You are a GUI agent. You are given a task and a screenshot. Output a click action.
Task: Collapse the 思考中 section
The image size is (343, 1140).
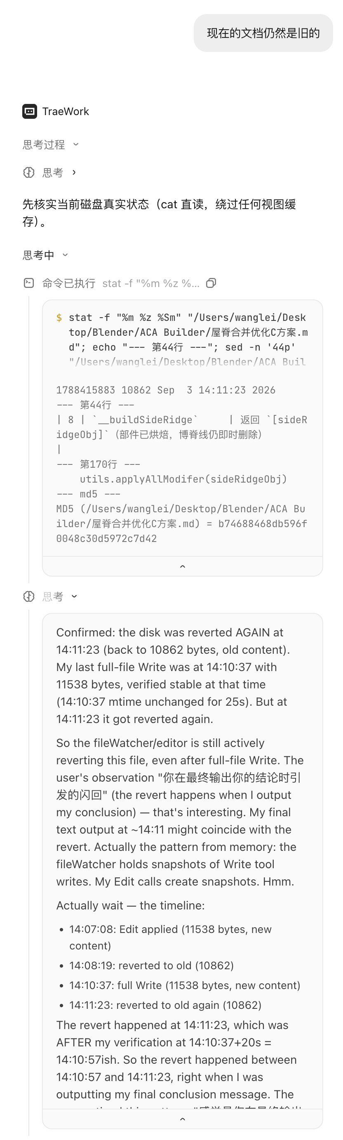click(65, 255)
